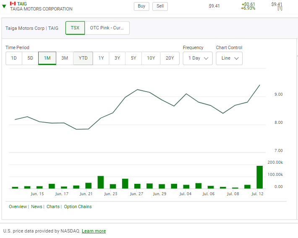This screenshot has height=238, width=298.
Task: Switch chart to 10Y period
Action: tap(151, 58)
